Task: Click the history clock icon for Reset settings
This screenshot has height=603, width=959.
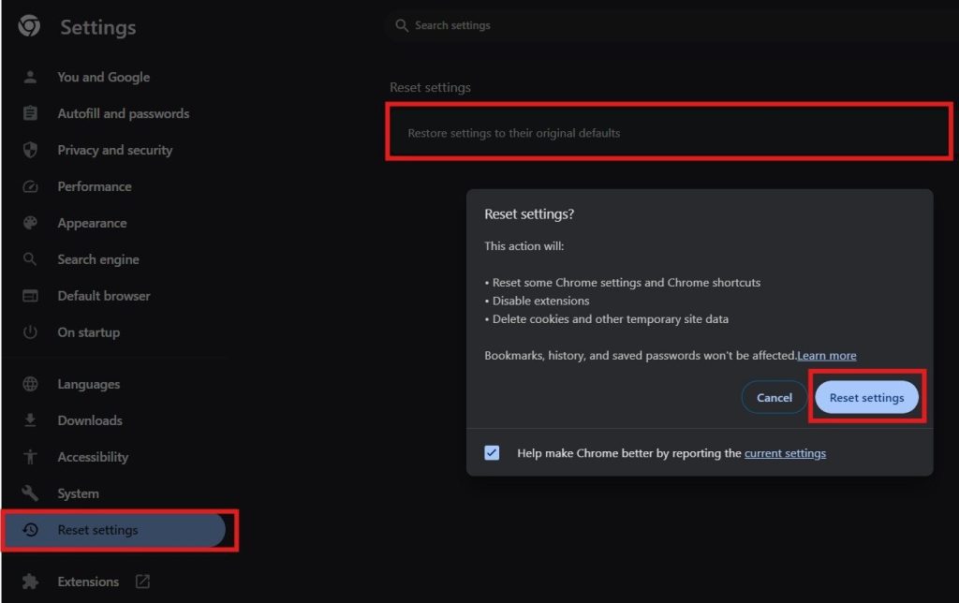Action: [30, 530]
